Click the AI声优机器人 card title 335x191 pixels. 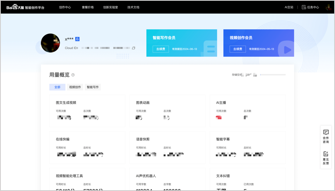pyautogui.click(x=146, y=176)
